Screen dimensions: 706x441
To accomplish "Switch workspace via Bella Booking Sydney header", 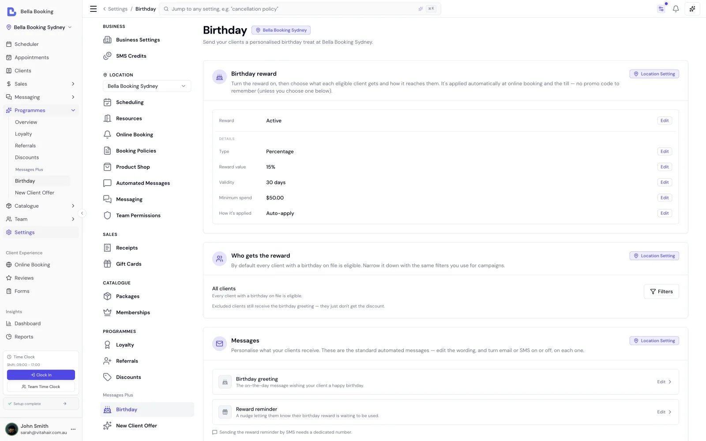I will click(39, 27).
